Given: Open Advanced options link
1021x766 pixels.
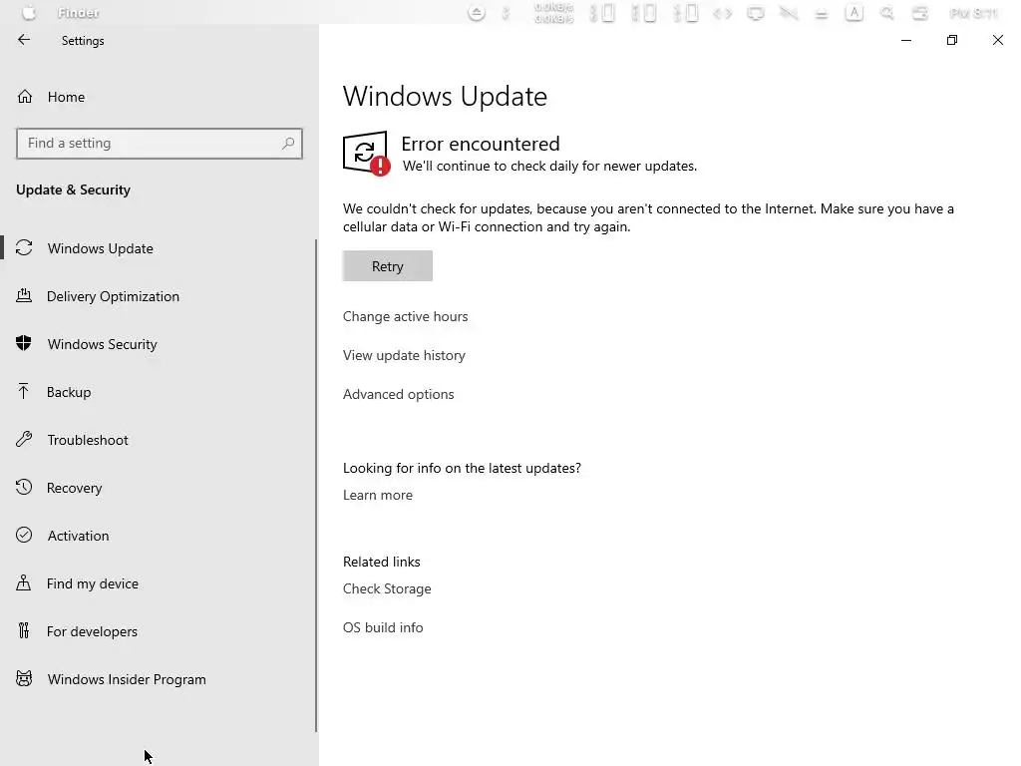Looking at the screenshot, I should tap(399, 394).
